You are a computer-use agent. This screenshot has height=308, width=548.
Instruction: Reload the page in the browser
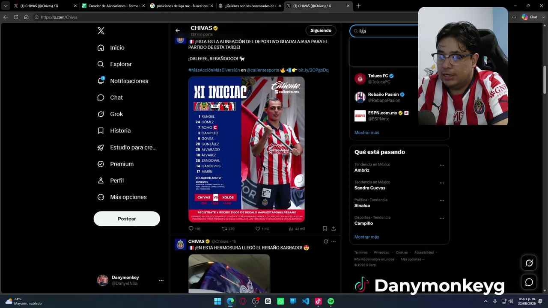pos(16,17)
